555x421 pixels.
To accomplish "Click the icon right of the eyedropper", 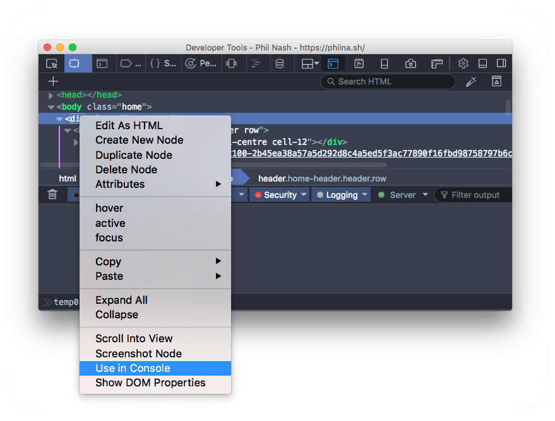I will (497, 81).
